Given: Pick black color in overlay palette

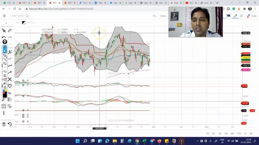Looking at the screenshot, I should [x=5, y=95].
